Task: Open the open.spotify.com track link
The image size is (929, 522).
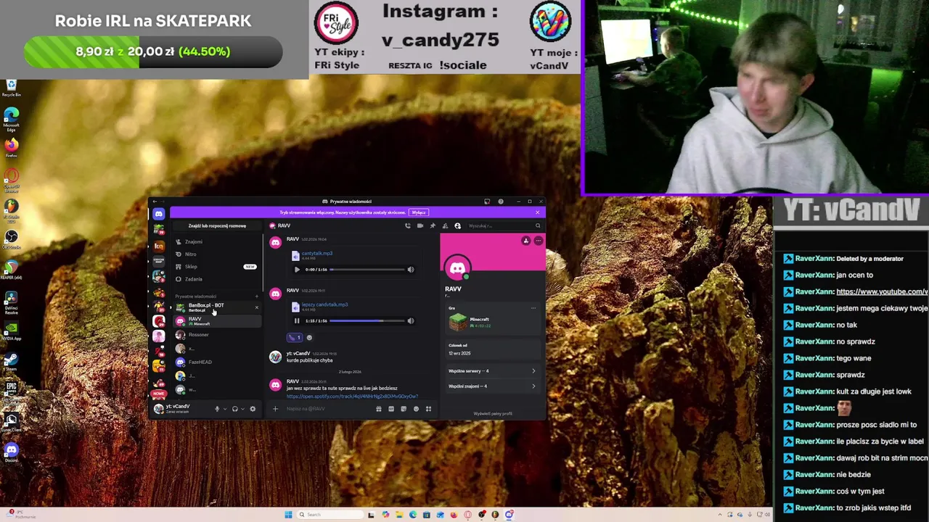Action: click(352, 396)
